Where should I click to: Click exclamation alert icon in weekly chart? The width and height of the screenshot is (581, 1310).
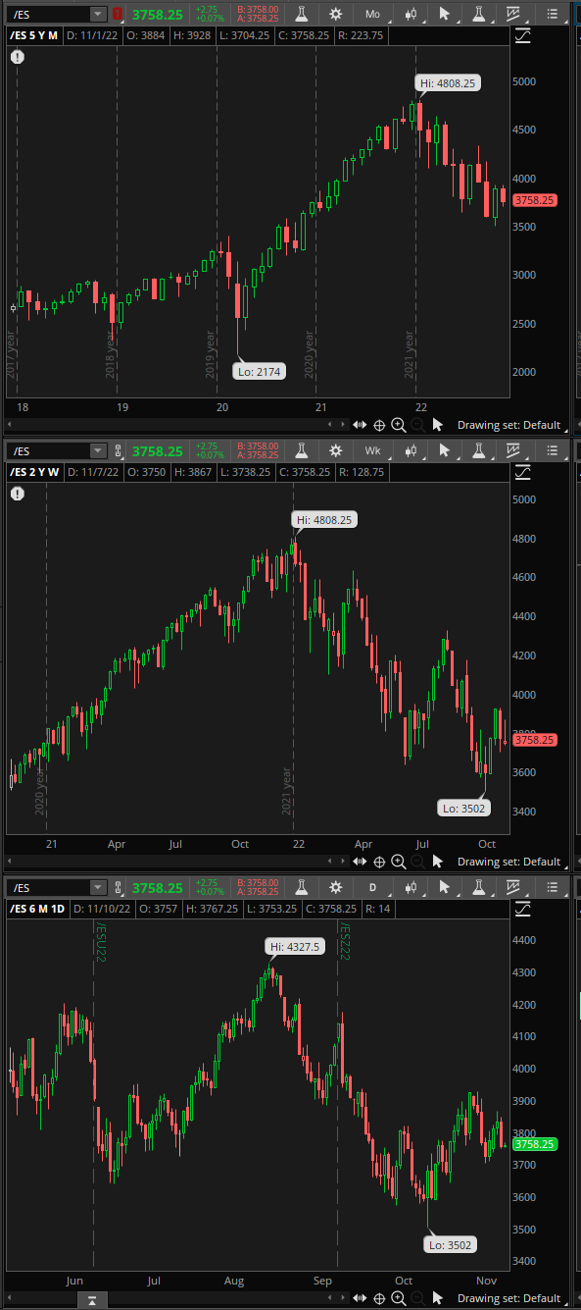point(18,494)
